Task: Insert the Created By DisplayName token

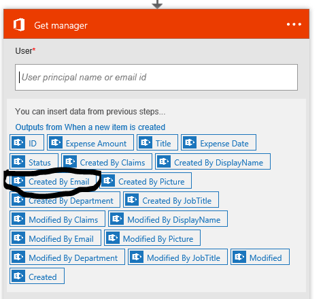Action: 213,161
